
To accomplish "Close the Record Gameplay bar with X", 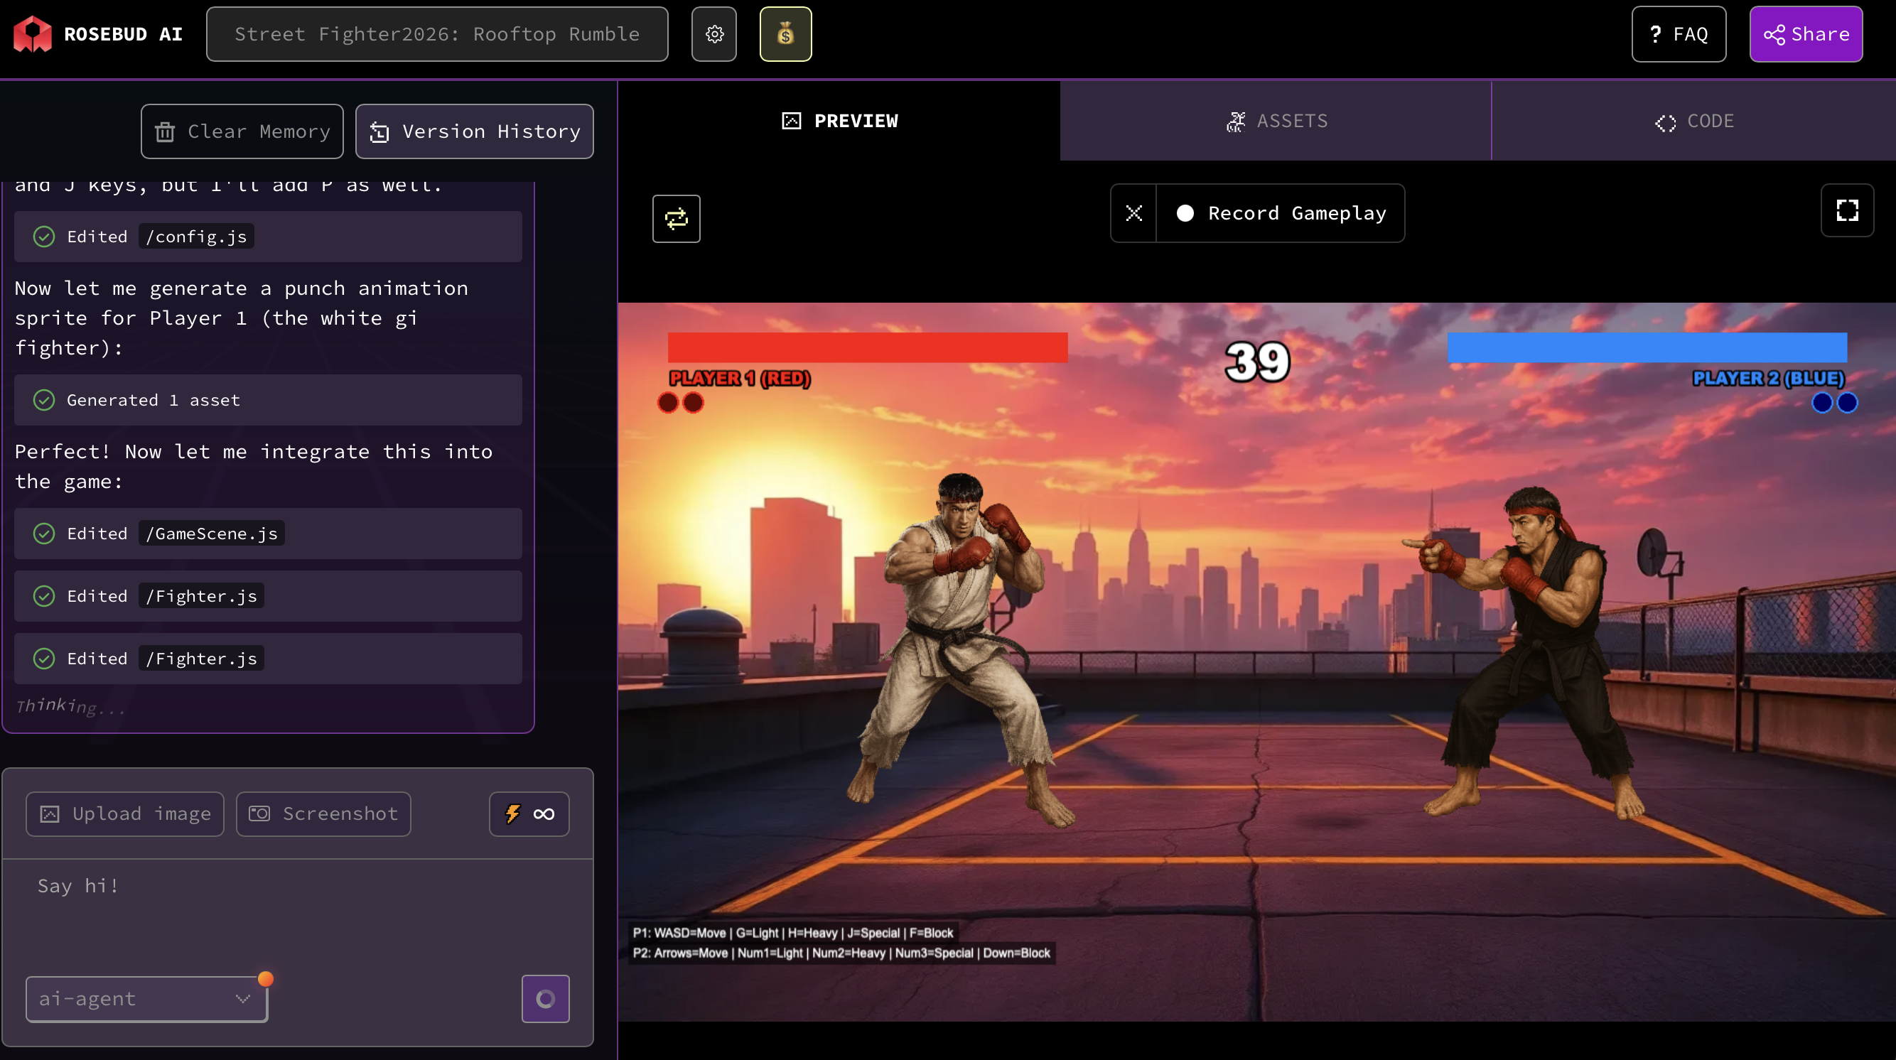I will [x=1133, y=212].
